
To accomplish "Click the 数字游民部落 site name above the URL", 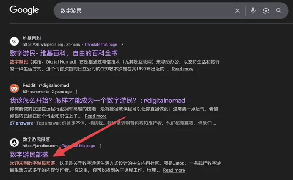I will click(x=36, y=140).
